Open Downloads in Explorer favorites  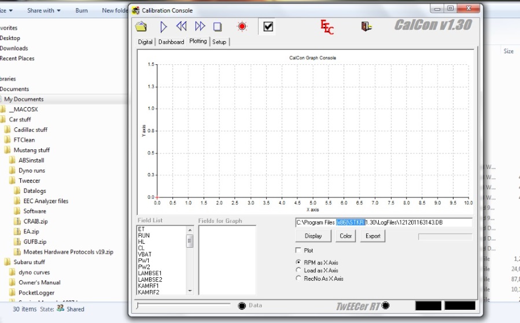(14, 49)
